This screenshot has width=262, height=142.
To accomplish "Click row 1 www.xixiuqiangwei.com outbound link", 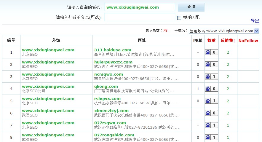I will (x=48, y=50).
